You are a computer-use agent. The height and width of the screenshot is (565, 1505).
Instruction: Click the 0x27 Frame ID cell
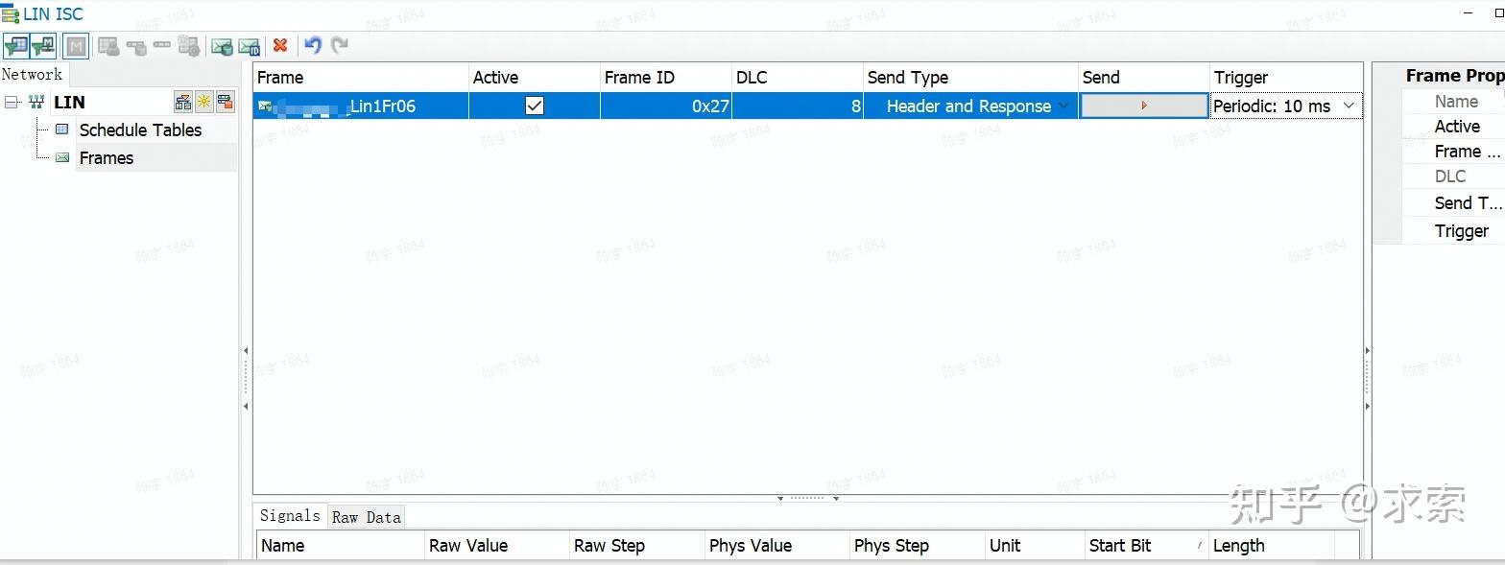[x=666, y=106]
